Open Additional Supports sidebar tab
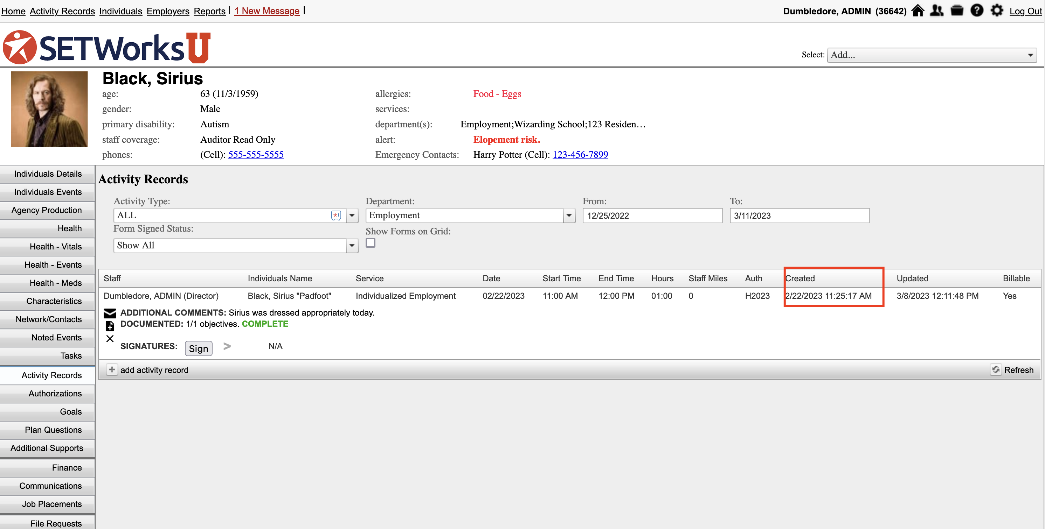This screenshot has width=1045, height=529. pyautogui.click(x=48, y=448)
